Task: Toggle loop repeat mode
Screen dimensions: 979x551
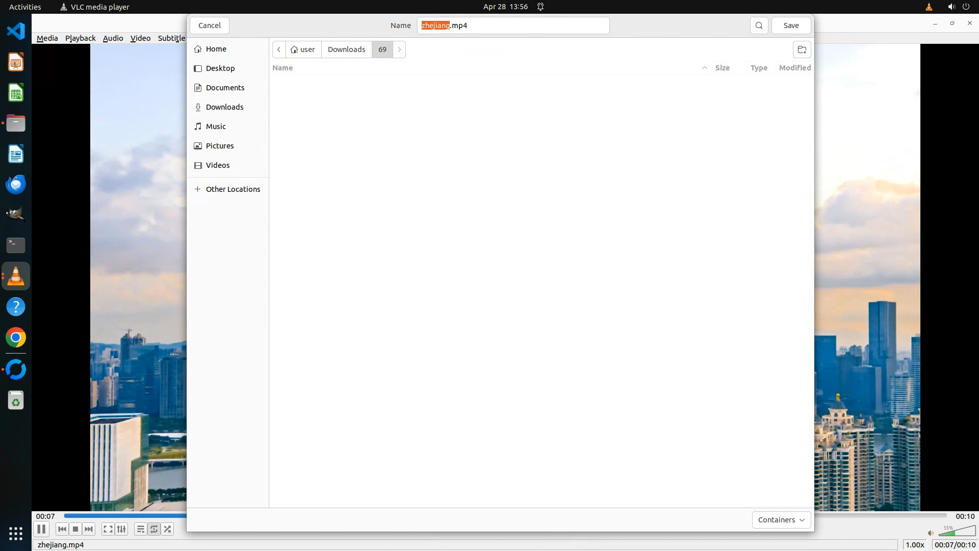Action: 154,529
